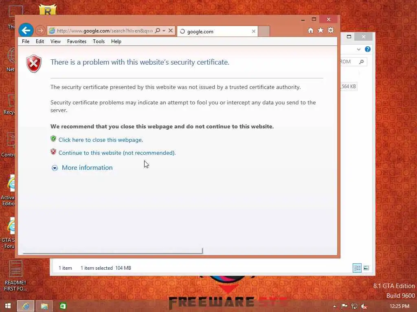The height and width of the screenshot is (312, 417).
Task: Select the google.com tab
Action: (217, 31)
